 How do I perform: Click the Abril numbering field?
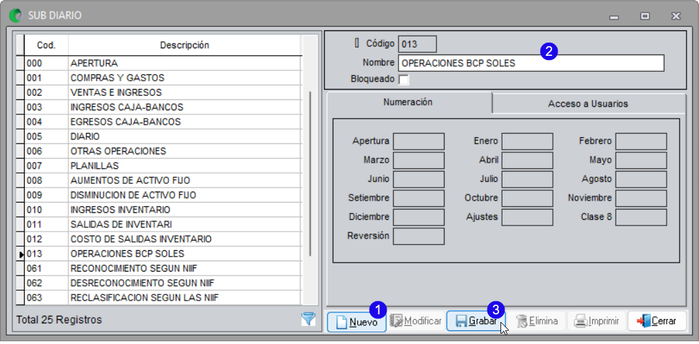[527, 161]
